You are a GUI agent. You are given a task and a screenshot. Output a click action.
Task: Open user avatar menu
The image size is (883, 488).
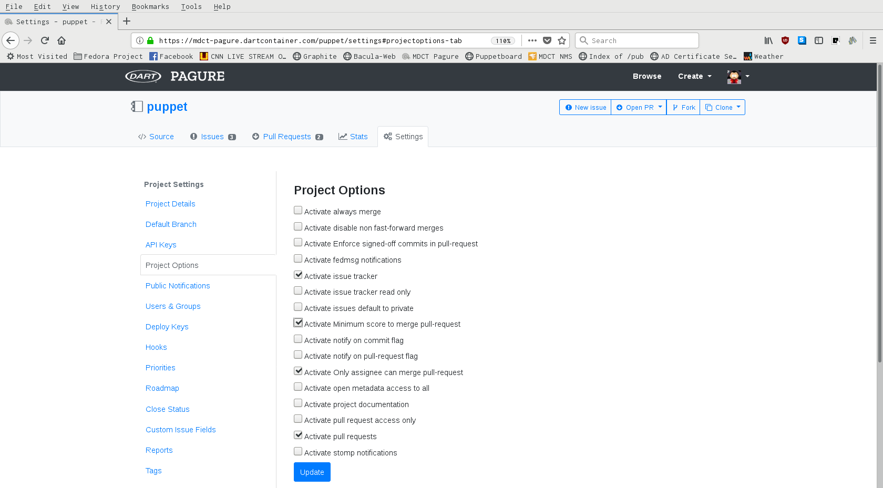coord(738,77)
